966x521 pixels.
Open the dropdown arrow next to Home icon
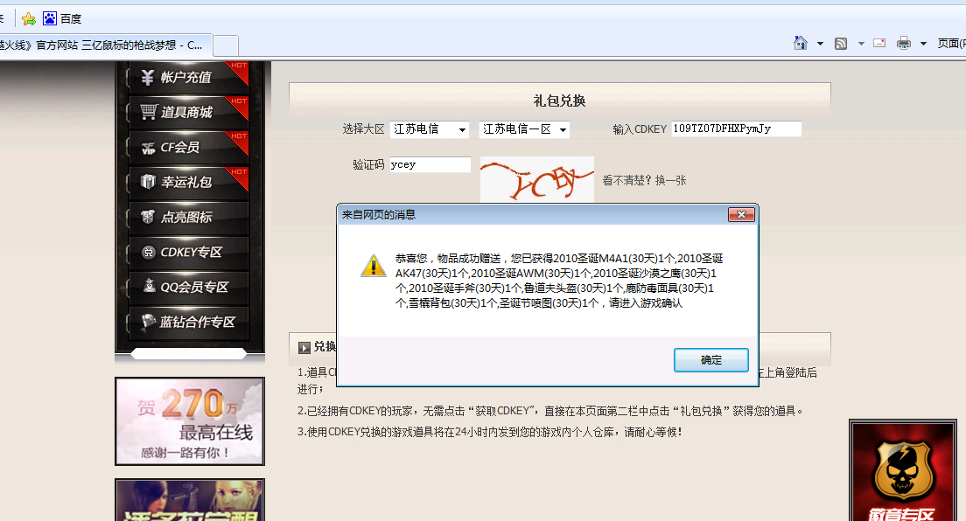coord(820,44)
